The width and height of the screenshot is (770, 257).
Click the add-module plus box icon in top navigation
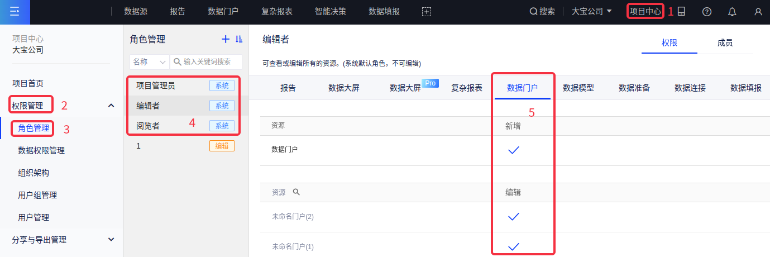point(427,12)
